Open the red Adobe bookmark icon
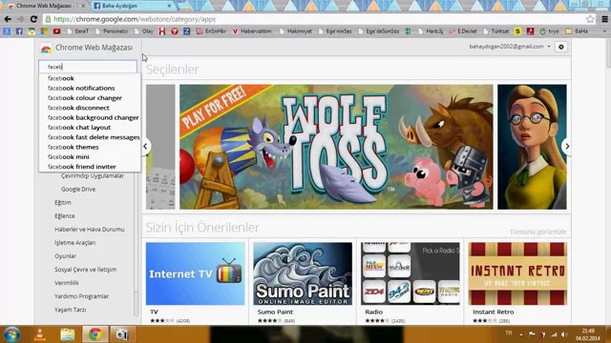 tap(531, 31)
